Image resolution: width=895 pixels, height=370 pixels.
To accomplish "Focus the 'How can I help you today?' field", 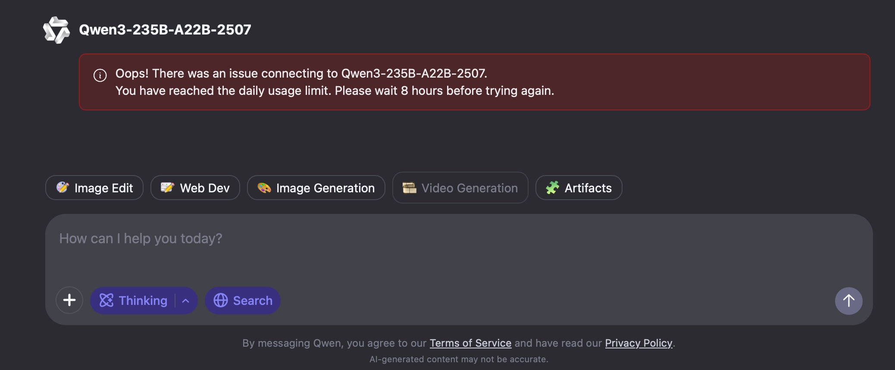I will pyautogui.click(x=459, y=249).
